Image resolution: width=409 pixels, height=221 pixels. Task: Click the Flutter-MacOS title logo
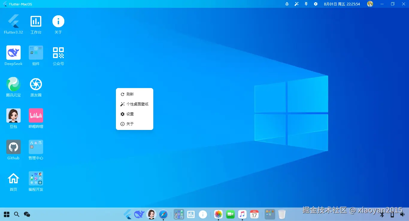coord(5,4)
